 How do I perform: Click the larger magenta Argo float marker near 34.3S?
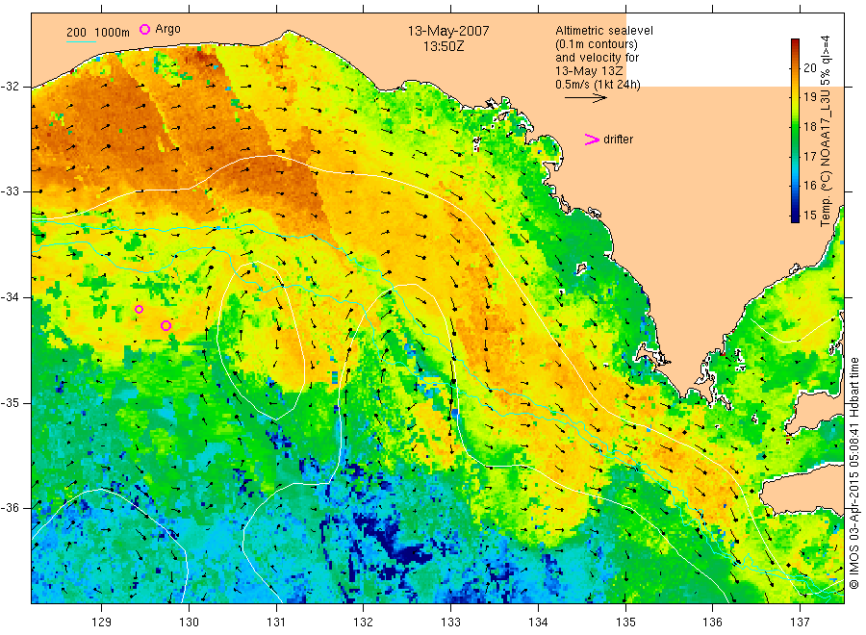coord(166,326)
